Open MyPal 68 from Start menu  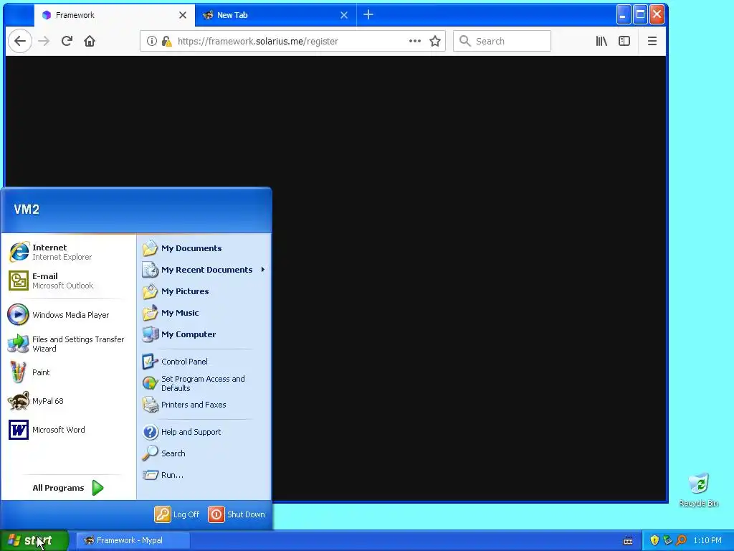pos(68,401)
